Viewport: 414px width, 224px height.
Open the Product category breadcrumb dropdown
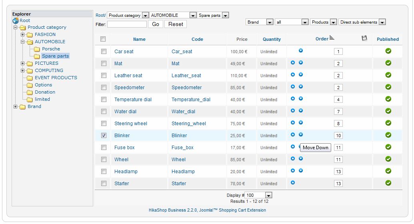point(128,15)
